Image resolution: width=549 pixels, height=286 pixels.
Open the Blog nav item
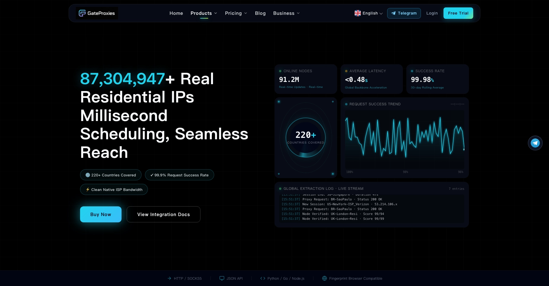pyautogui.click(x=260, y=13)
